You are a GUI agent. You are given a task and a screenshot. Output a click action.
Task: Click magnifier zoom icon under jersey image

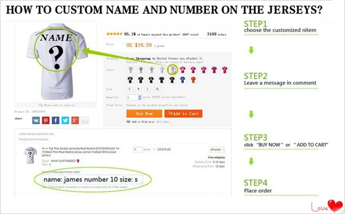click(41, 105)
